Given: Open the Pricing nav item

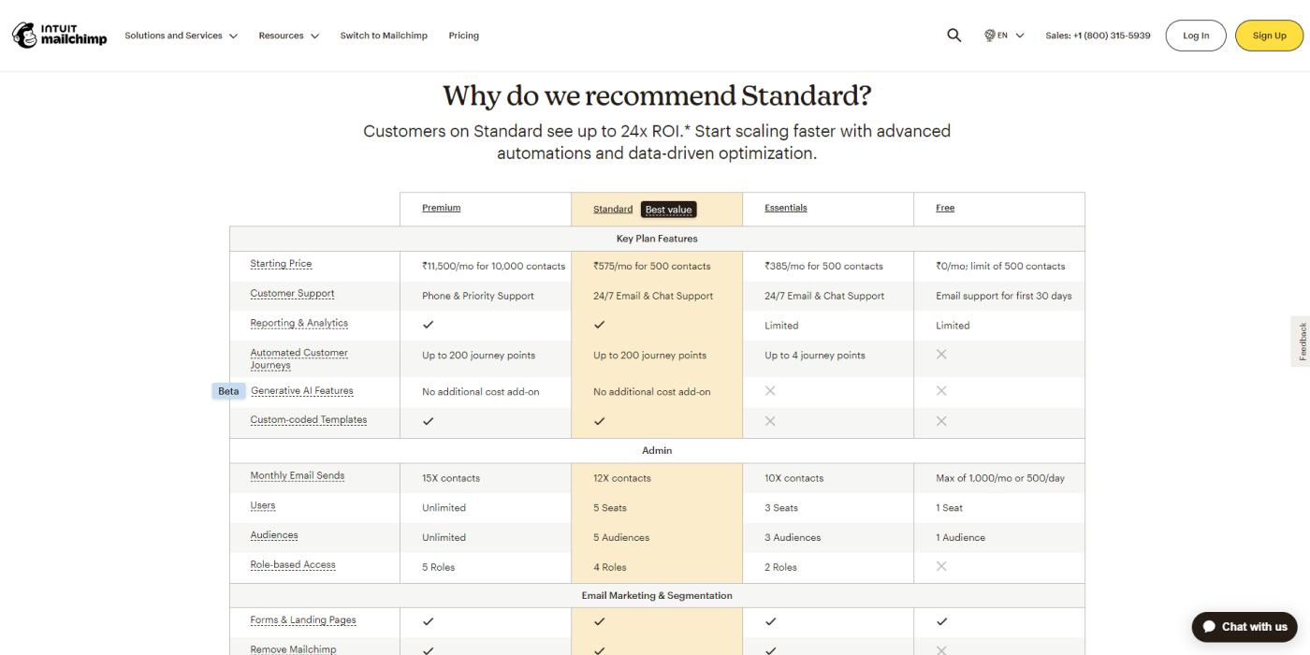Looking at the screenshot, I should pos(464,36).
